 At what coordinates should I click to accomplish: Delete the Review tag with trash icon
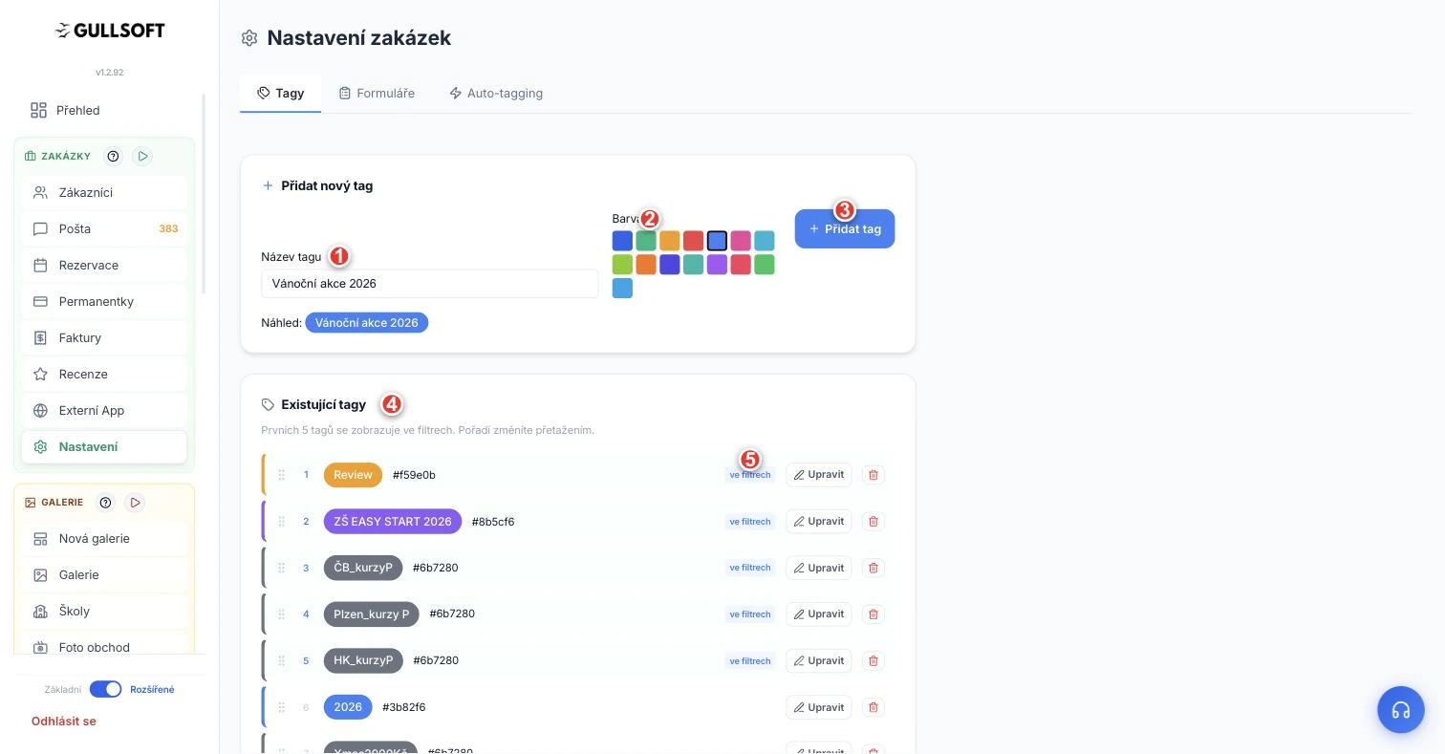tap(873, 475)
